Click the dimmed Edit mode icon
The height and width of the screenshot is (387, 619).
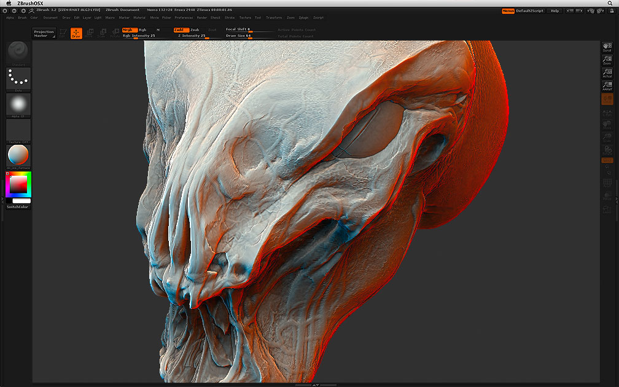tap(63, 33)
